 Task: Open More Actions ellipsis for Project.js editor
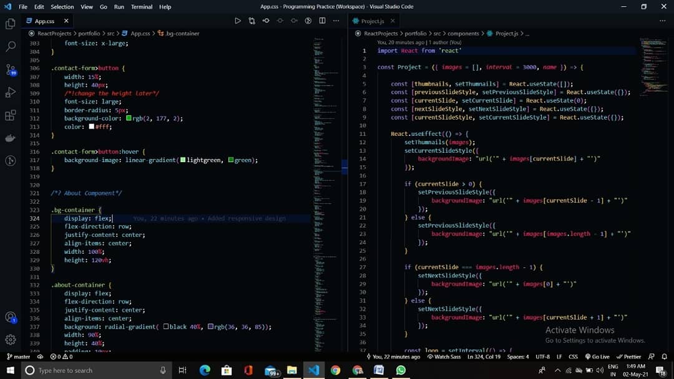pos(662,21)
